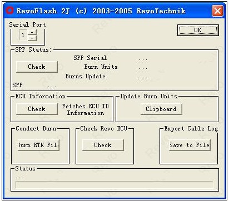
Task: Click the SPP Serial label
Action: click(x=90, y=58)
